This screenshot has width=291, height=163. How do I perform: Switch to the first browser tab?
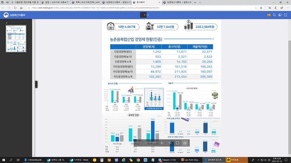[25, 2]
